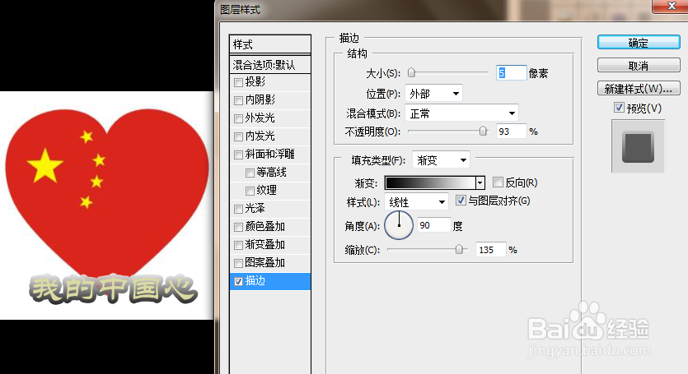
Task: Select the 外发光 style row
Action: 270,118
